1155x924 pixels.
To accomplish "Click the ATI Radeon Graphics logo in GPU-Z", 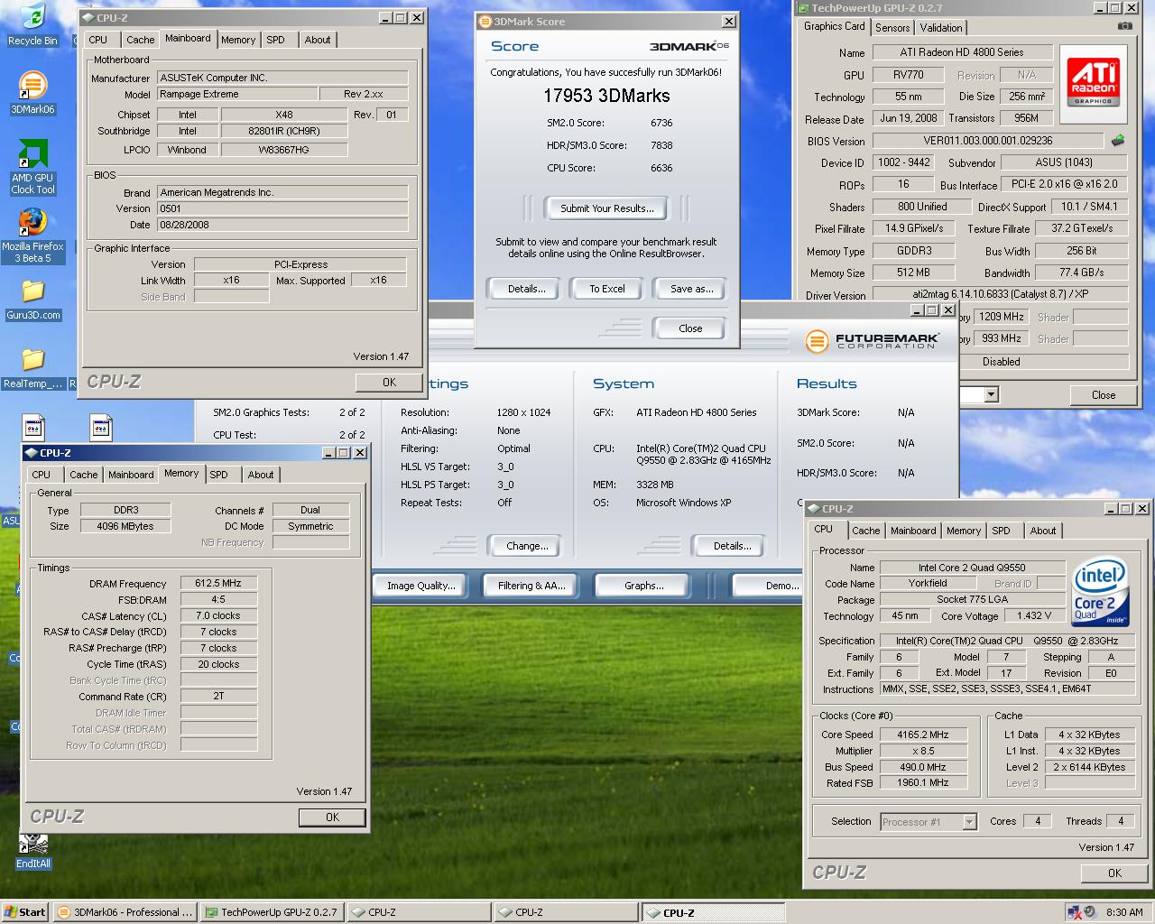I will [1093, 82].
